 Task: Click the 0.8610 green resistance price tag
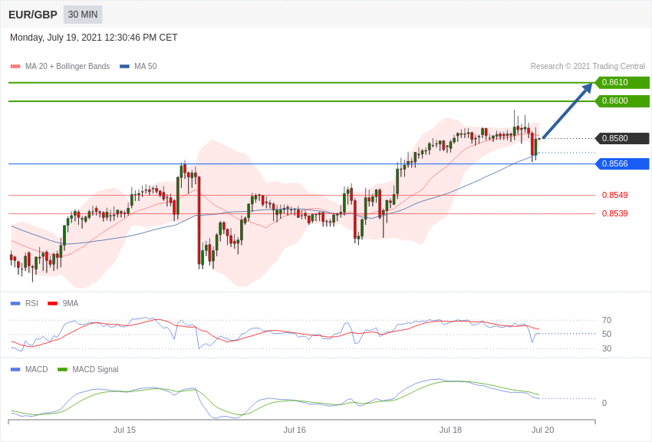pos(621,82)
